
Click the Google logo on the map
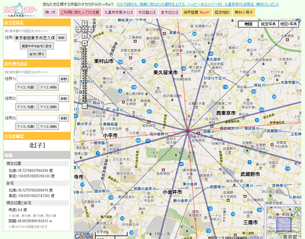click(x=84, y=236)
